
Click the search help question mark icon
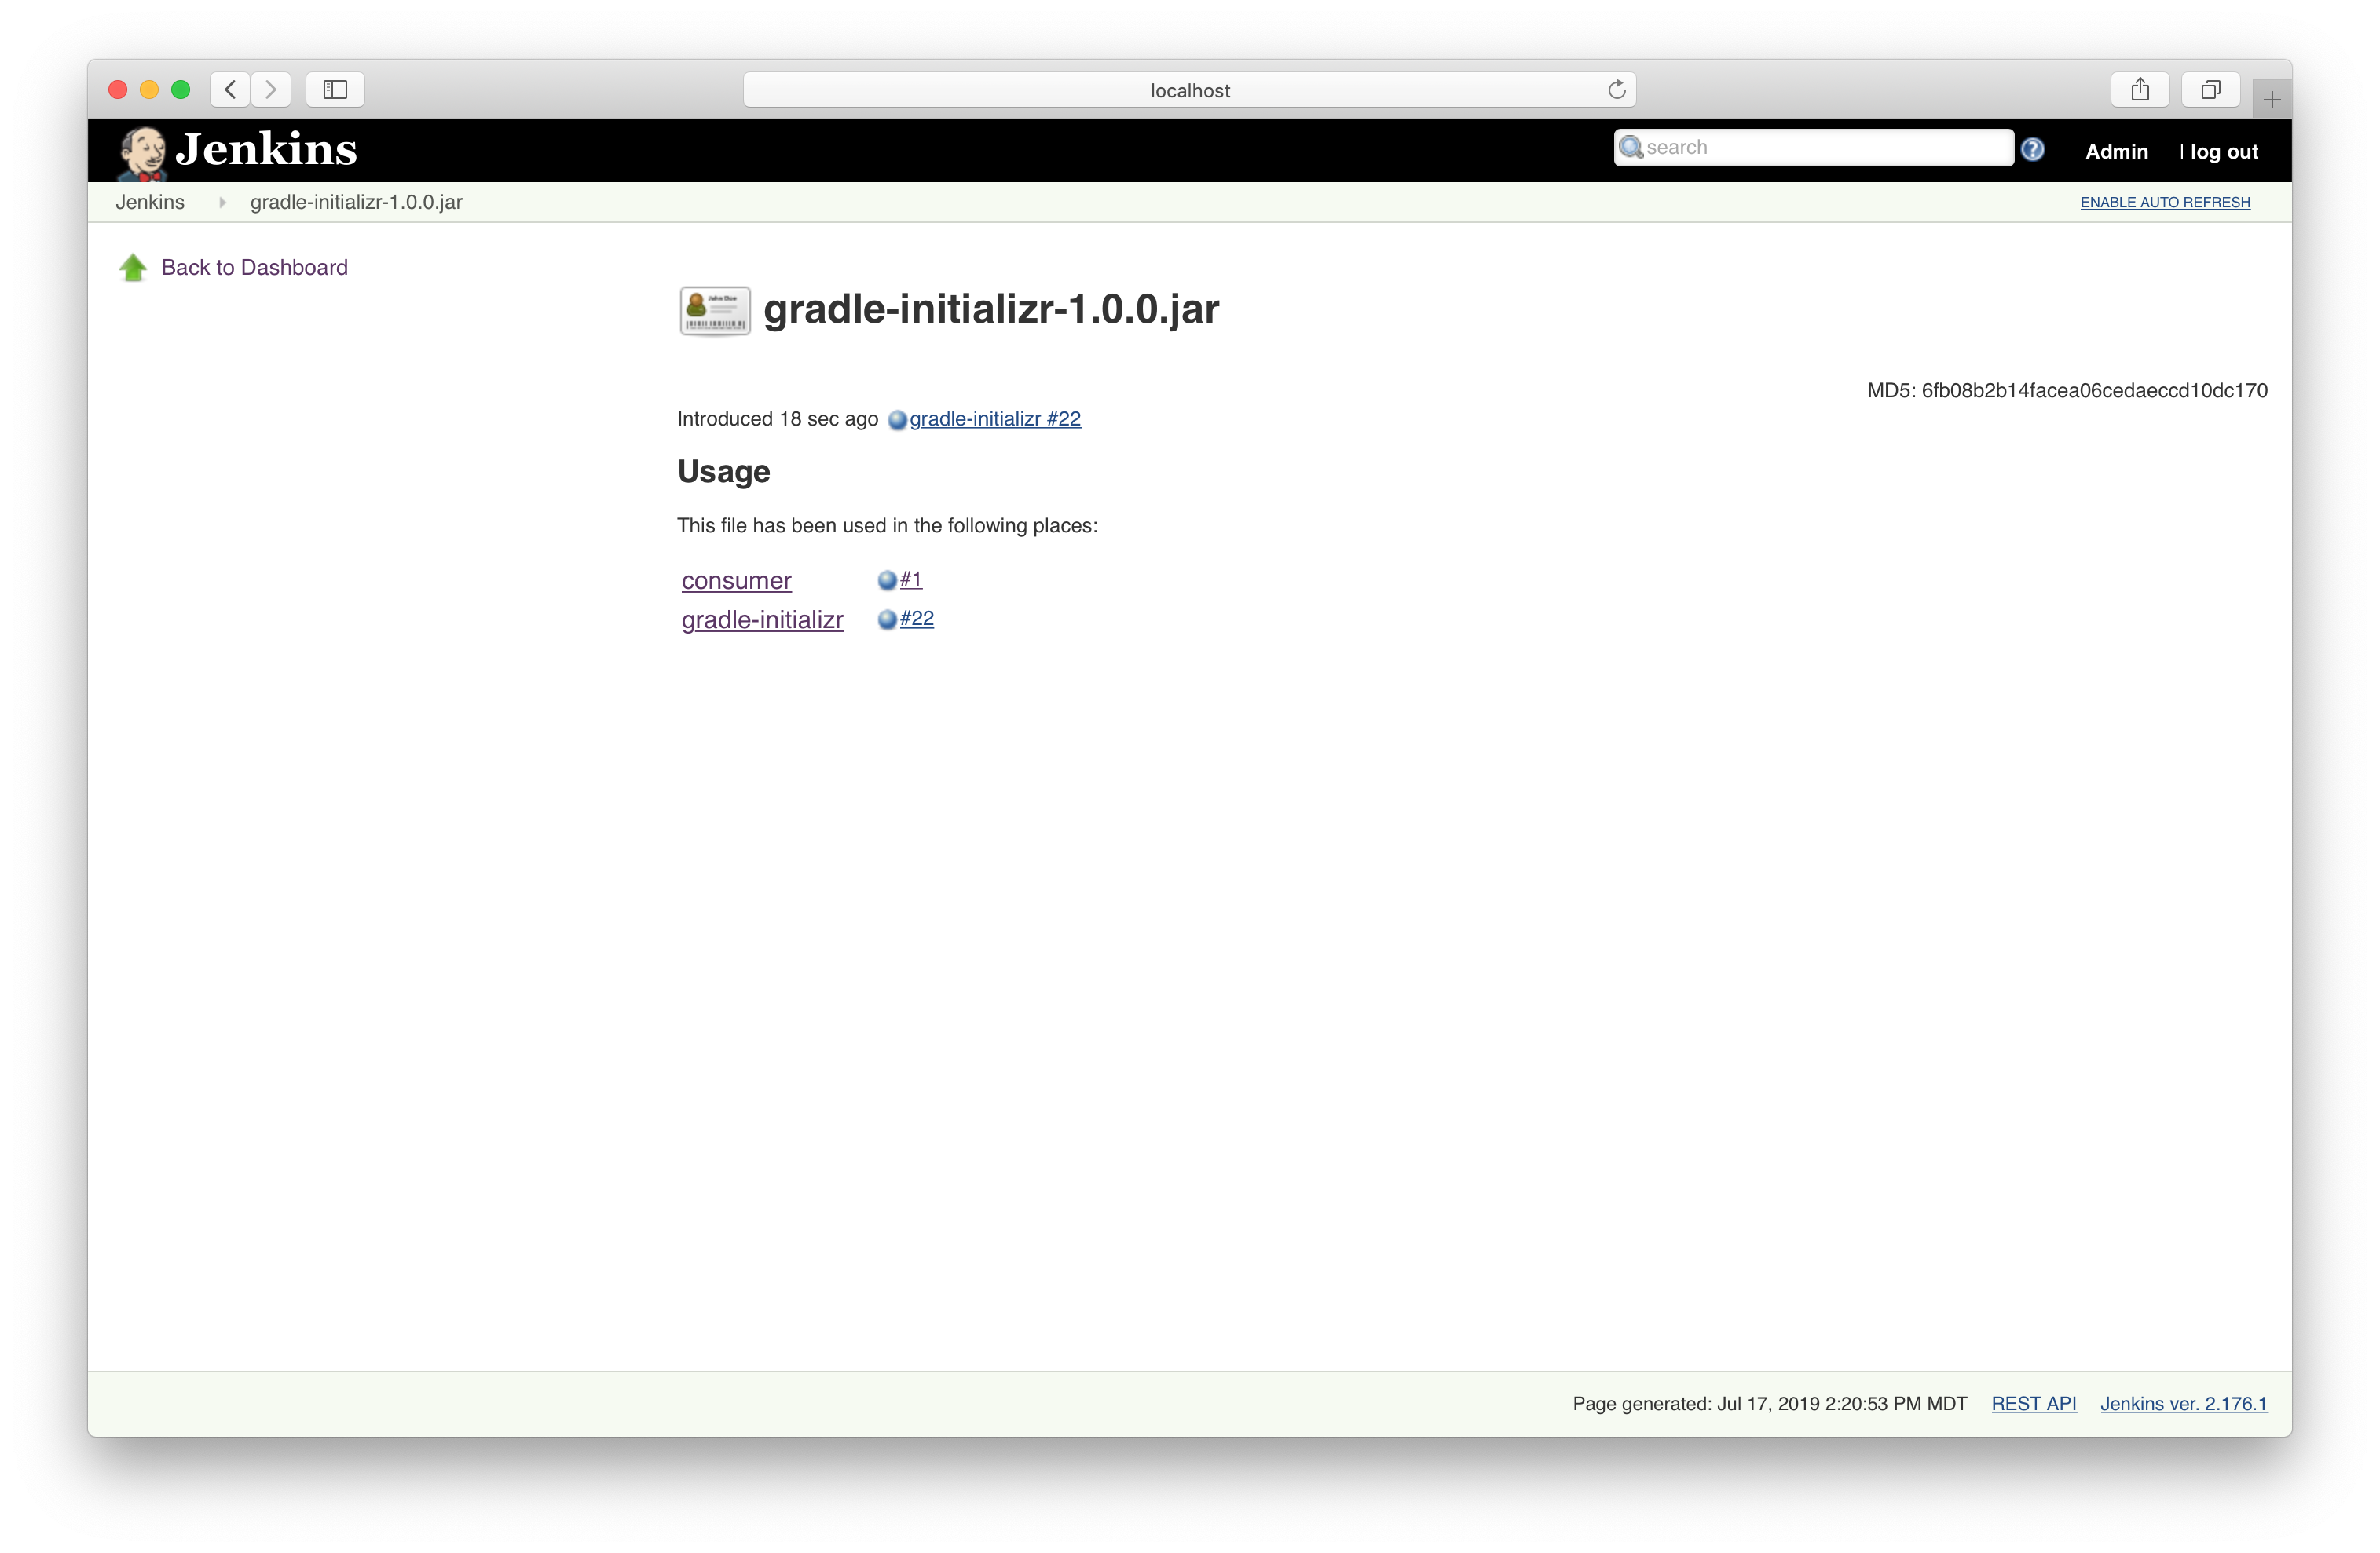click(2032, 150)
